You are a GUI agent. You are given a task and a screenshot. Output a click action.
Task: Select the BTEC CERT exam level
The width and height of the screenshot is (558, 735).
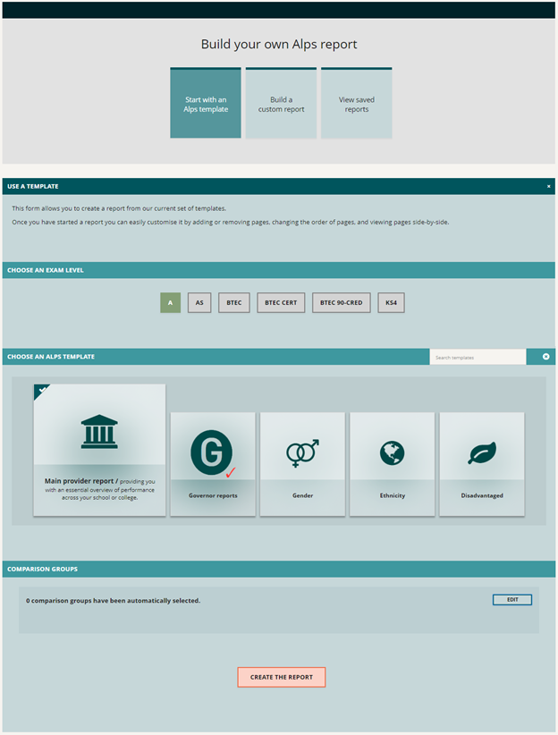[x=281, y=303]
